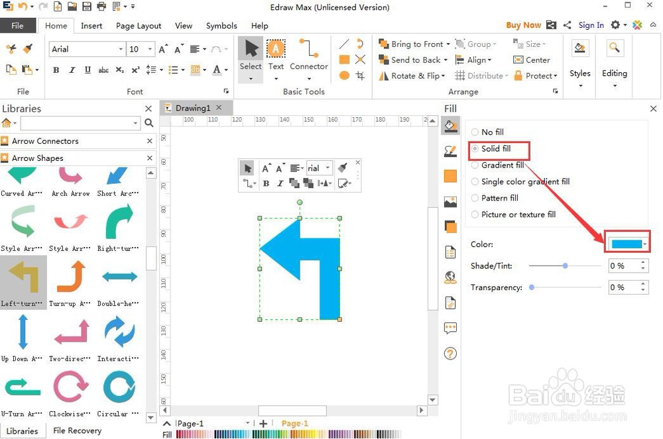Select the Pattern fill option
The height and width of the screenshot is (439, 663).
coord(495,198)
